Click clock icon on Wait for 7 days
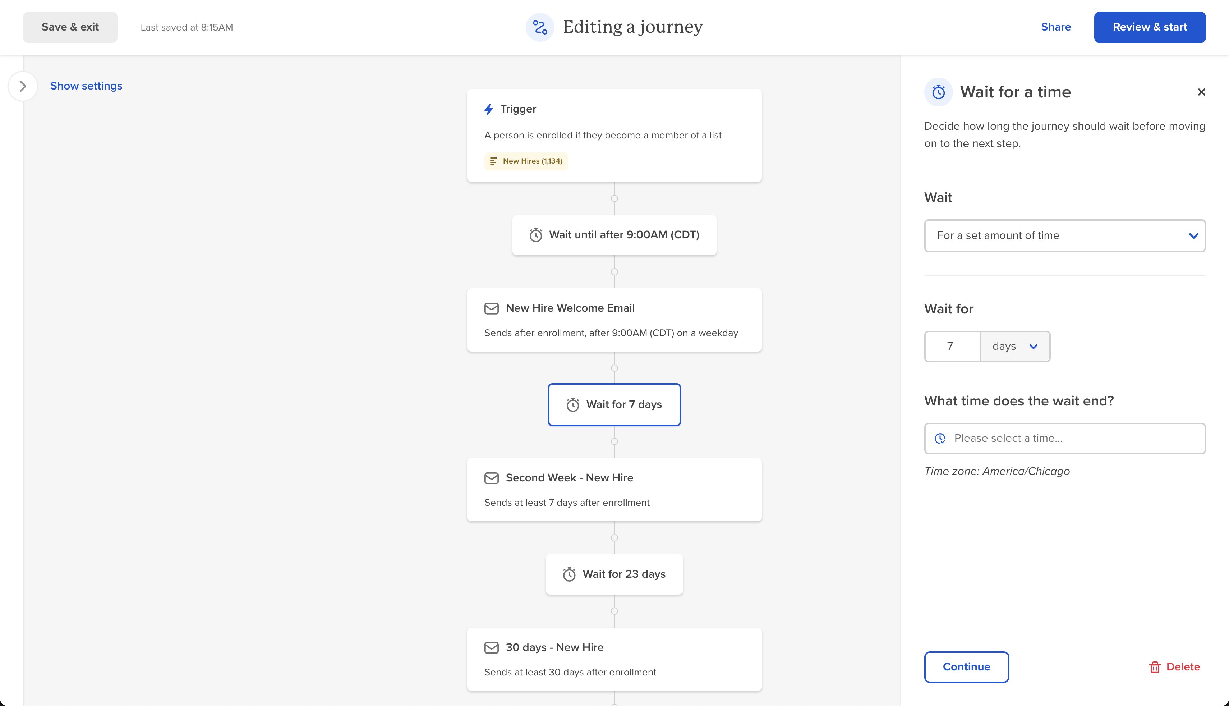1229x706 pixels. coord(573,405)
